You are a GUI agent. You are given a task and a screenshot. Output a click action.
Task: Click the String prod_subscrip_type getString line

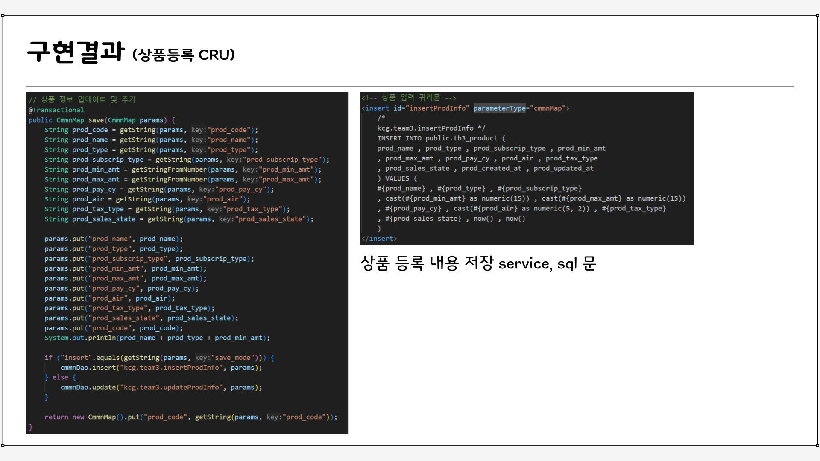coord(187,160)
